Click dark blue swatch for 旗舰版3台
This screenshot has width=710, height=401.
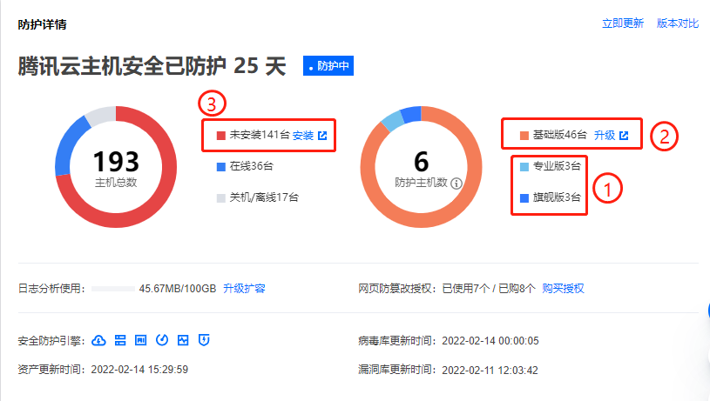524,198
